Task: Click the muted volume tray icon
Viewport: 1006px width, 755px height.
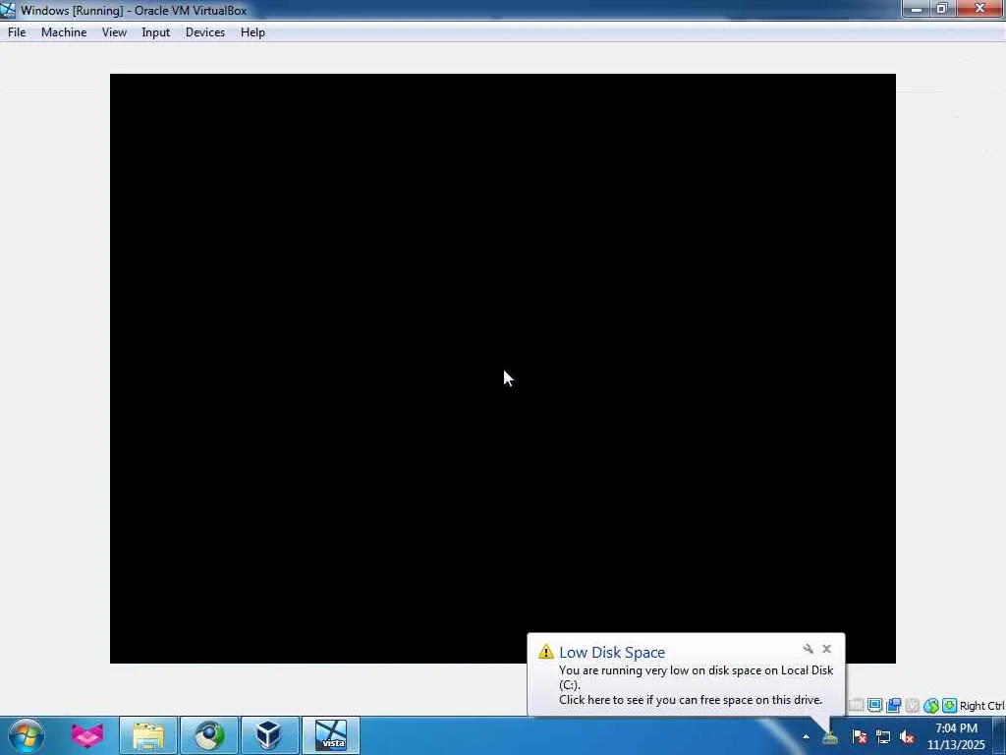Action: [907, 737]
